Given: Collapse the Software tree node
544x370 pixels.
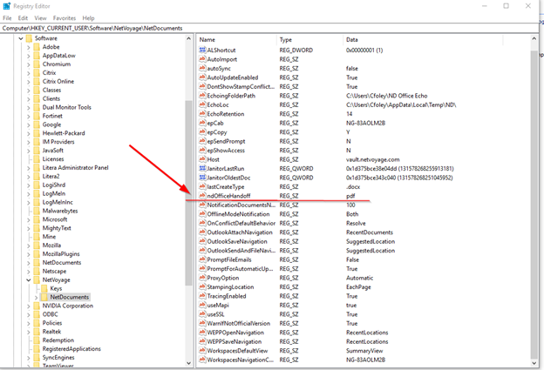Looking at the screenshot, I should coord(21,38).
